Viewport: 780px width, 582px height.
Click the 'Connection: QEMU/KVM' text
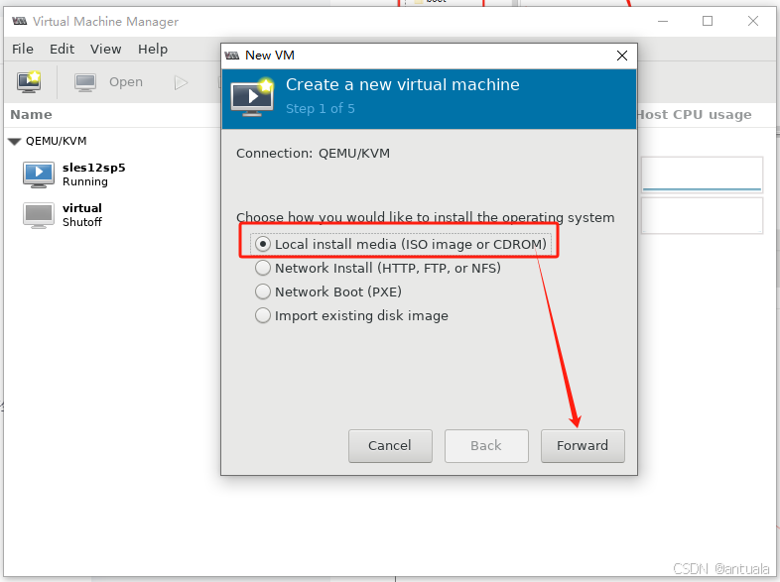click(313, 154)
